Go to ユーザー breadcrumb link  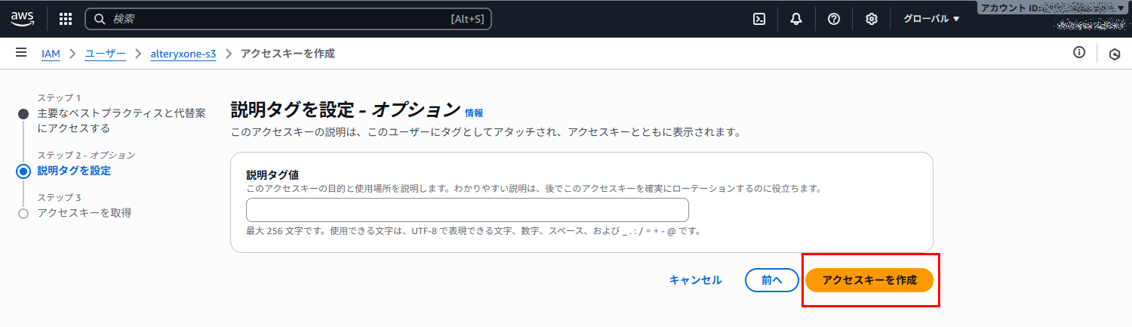point(105,54)
